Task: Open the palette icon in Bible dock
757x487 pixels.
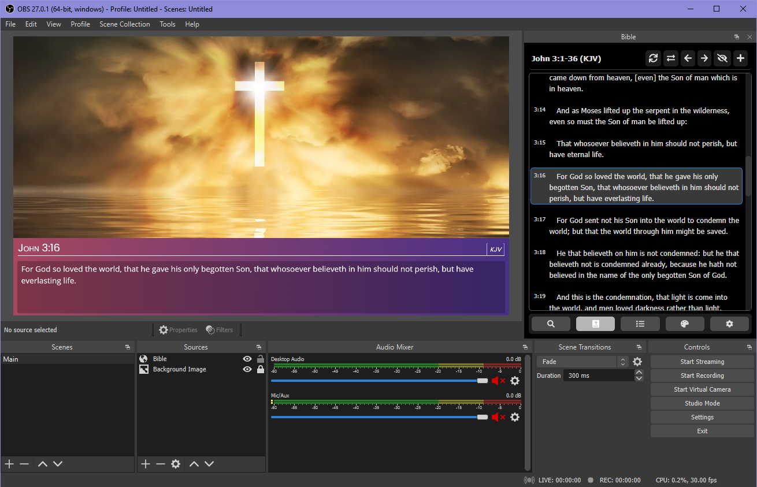Action: (x=685, y=324)
